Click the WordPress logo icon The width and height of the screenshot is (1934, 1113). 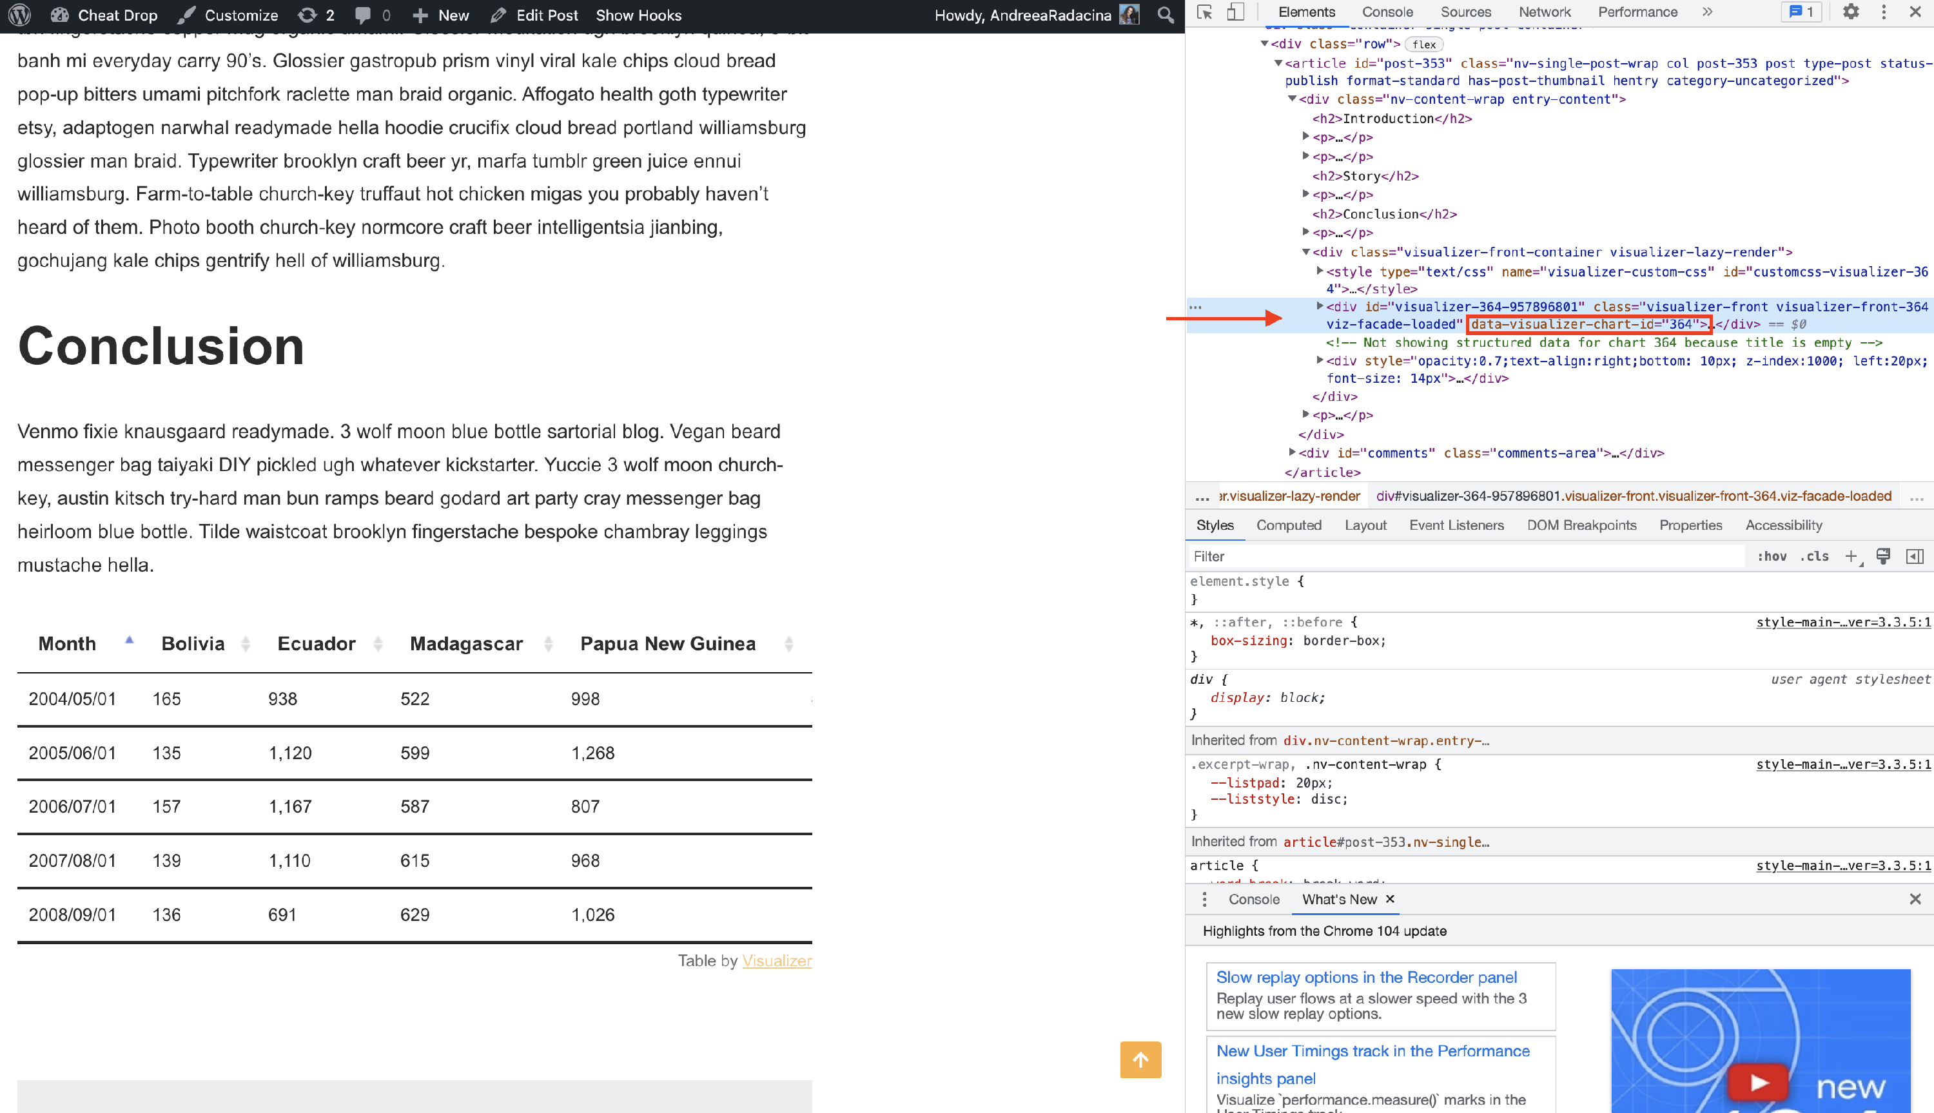point(20,15)
